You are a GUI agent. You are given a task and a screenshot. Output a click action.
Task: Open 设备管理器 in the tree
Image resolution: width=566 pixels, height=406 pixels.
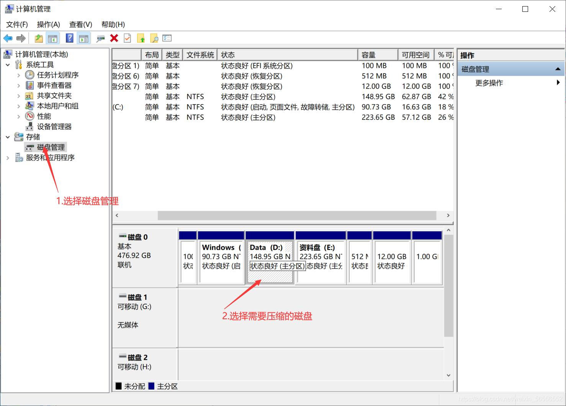[x=54, y=127]
